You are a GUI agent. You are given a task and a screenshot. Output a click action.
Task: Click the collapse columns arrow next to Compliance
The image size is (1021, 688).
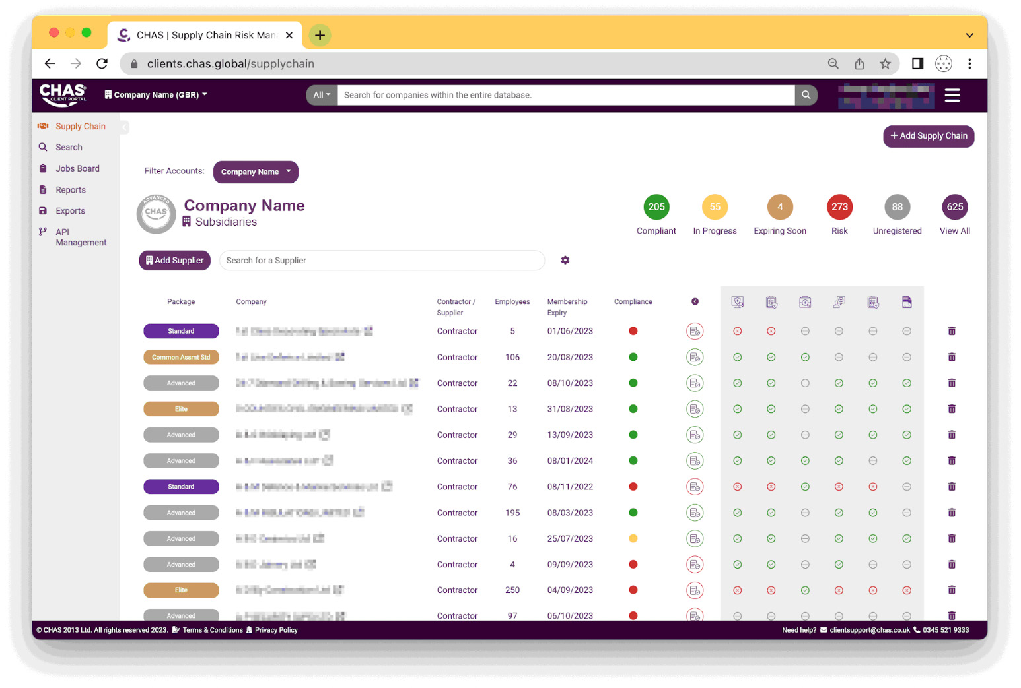click(x=695, y=302)
